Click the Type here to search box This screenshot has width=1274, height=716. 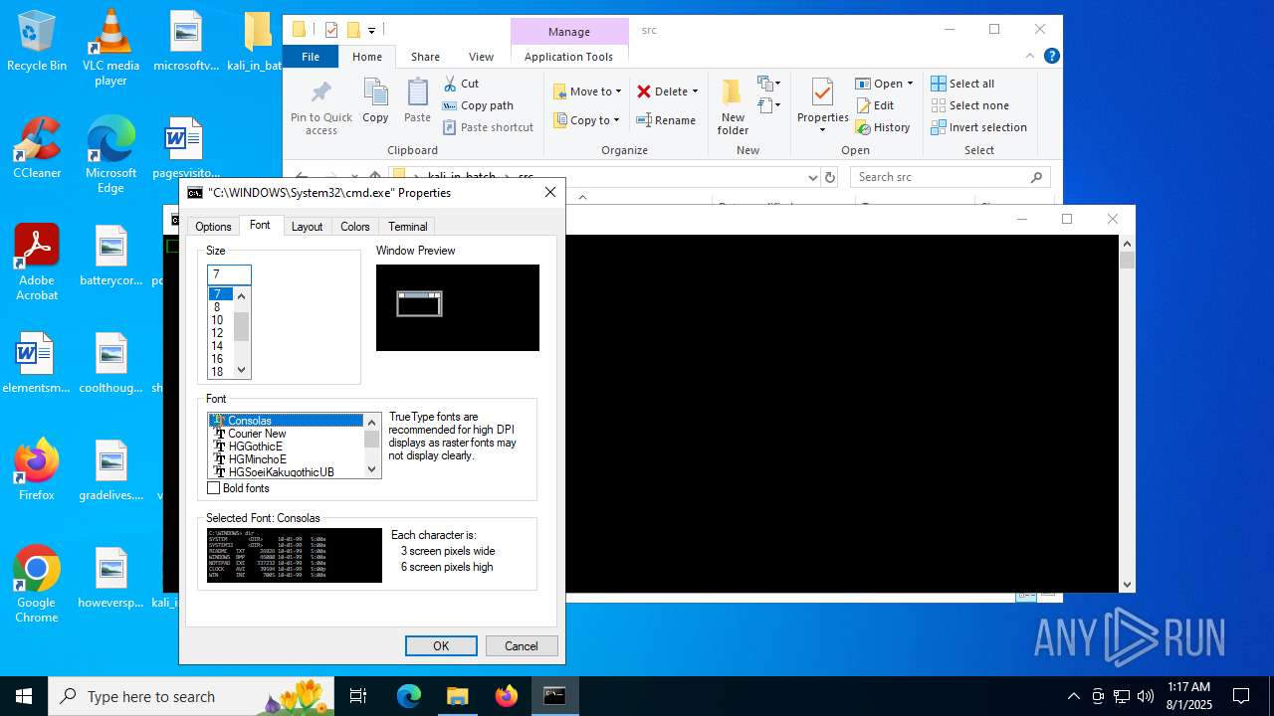coord(193,696)
